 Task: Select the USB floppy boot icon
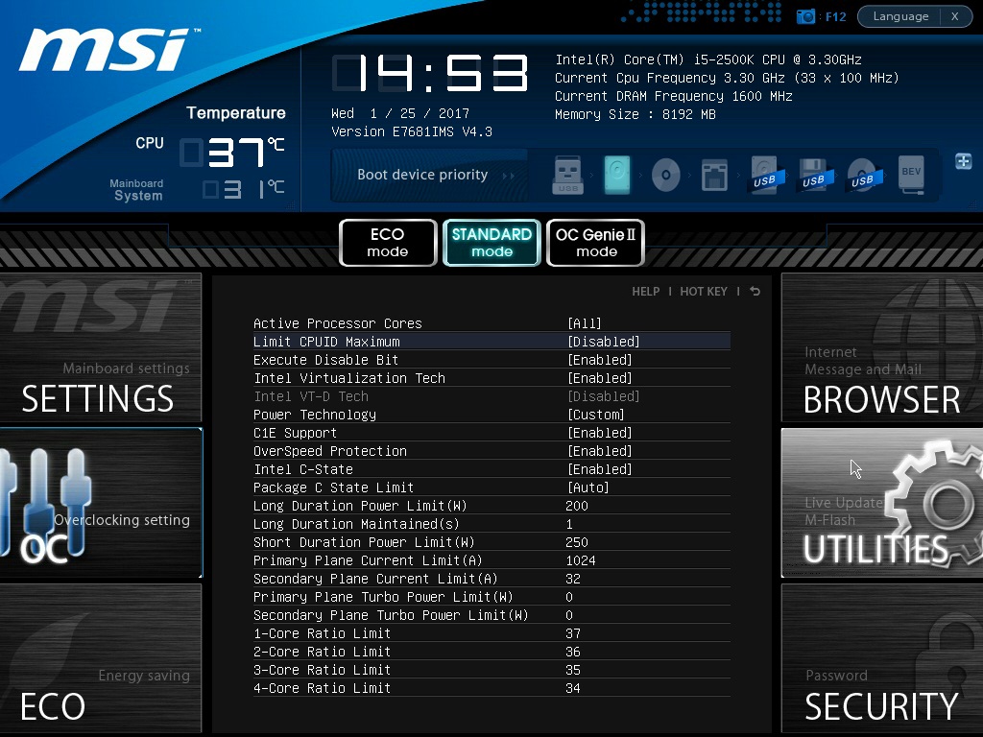[814, 175]
